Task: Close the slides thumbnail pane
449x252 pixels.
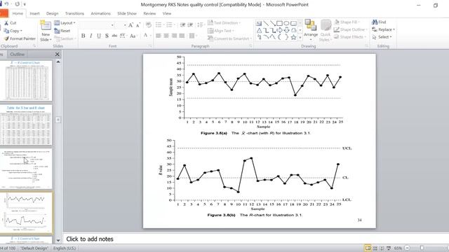Action: point(58,55)
